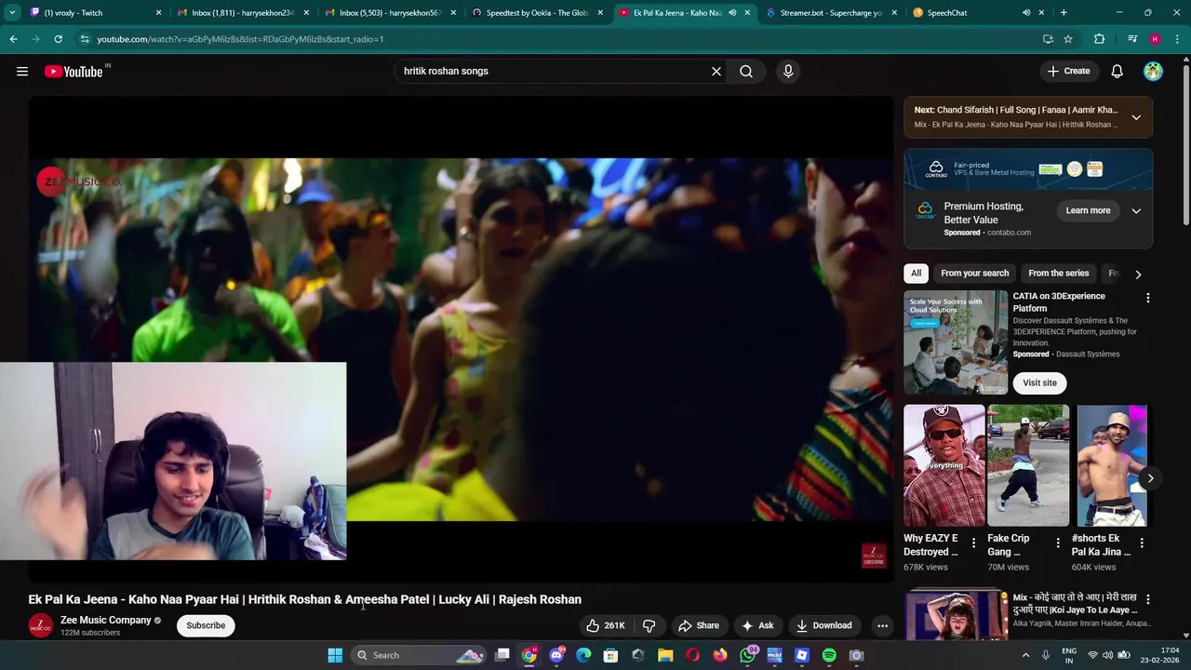Viewport: 1191px width, 670px height.
Task: Select the 'All' filter chip
Action: 916,274
